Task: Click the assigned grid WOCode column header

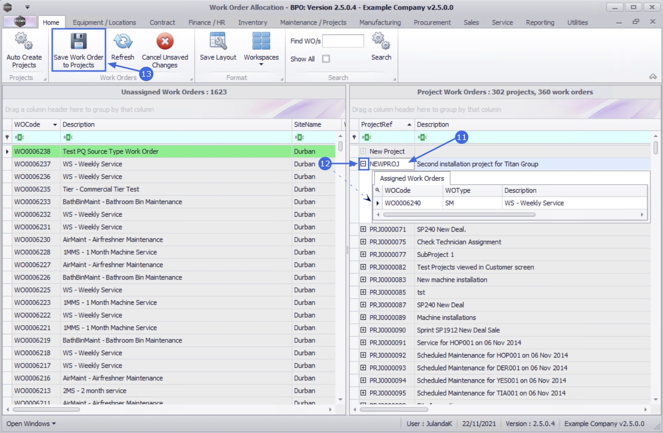Action: pos(412,190)
